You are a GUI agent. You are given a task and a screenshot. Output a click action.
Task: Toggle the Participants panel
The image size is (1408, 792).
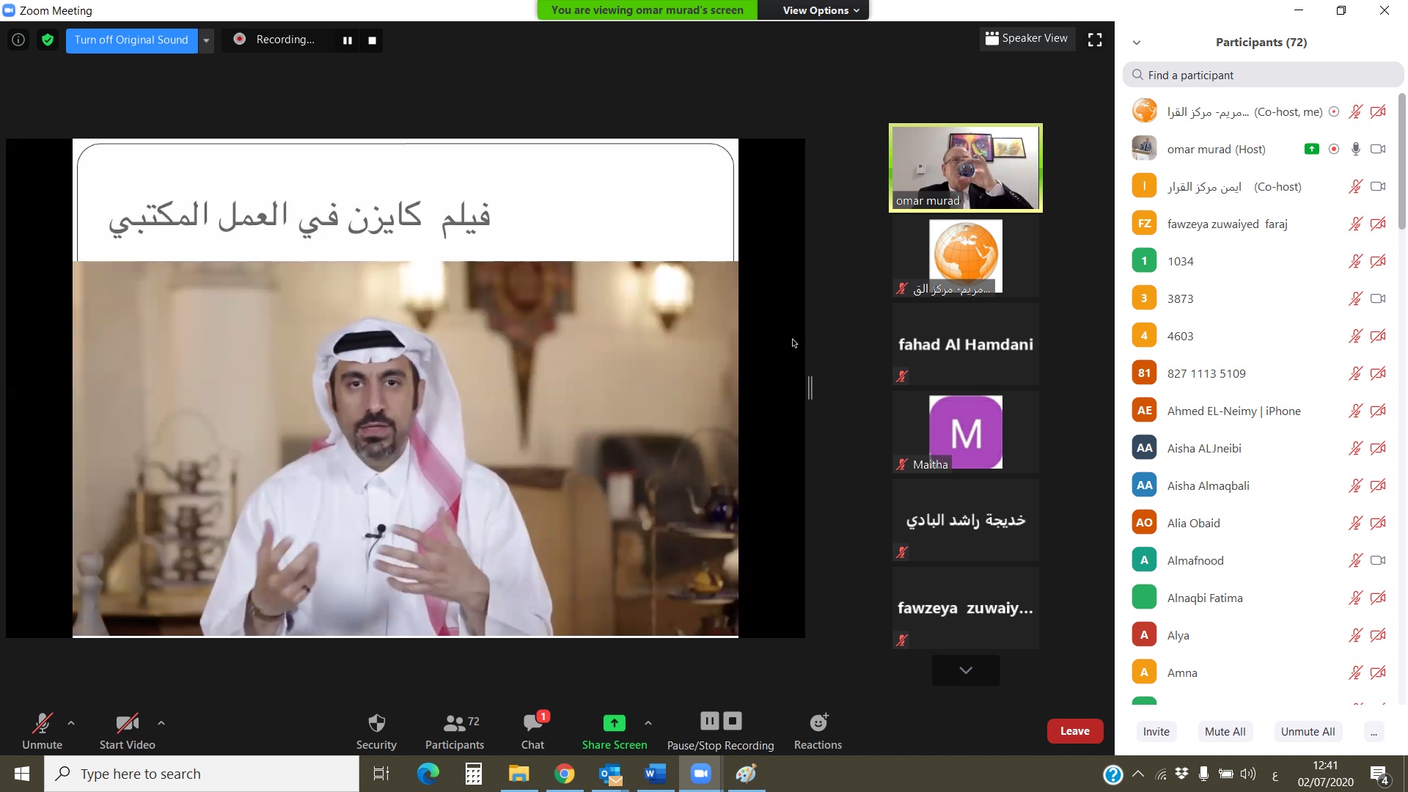[454, 731]
